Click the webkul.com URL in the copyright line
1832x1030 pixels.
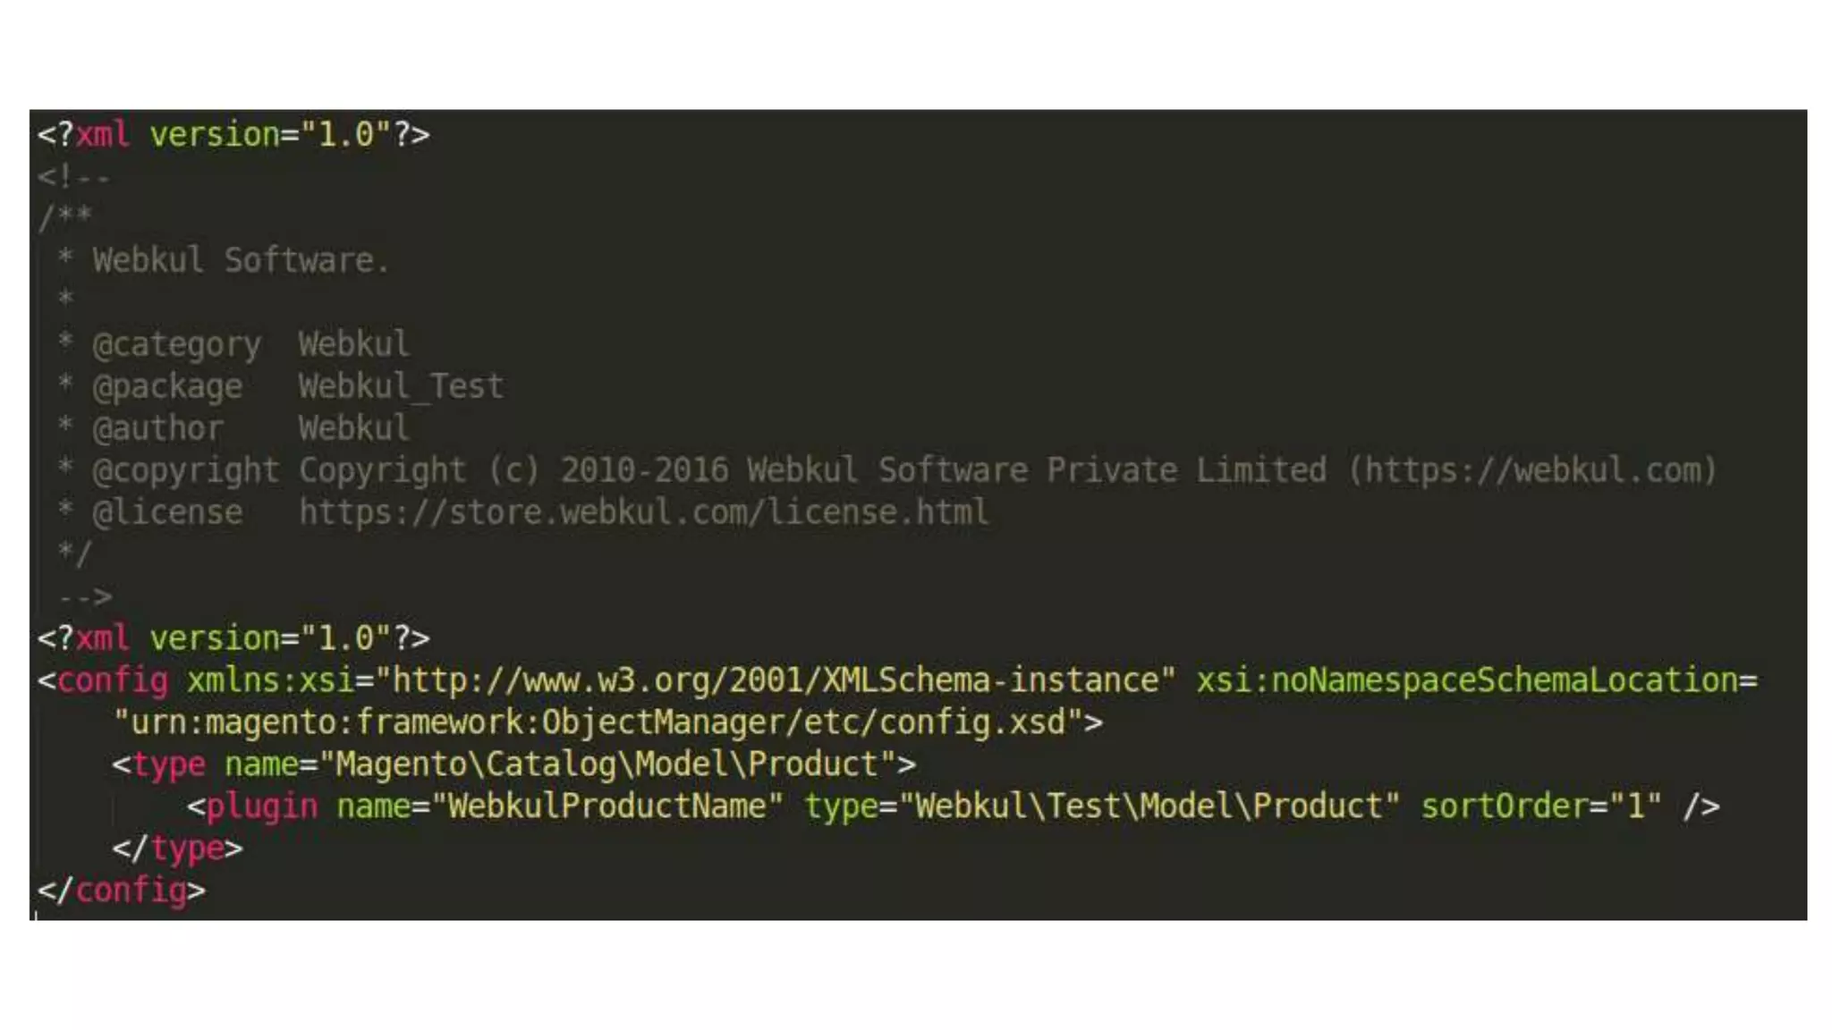(x=1532, y=470)
